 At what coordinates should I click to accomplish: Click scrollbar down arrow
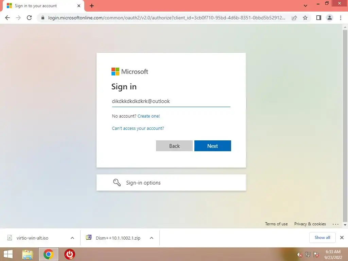345,225
